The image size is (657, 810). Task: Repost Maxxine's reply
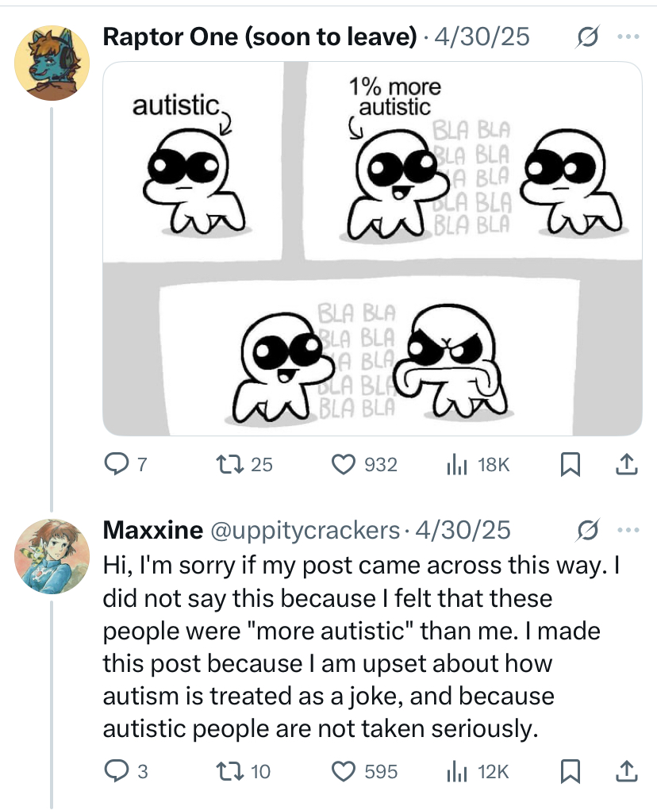point(228,770)
